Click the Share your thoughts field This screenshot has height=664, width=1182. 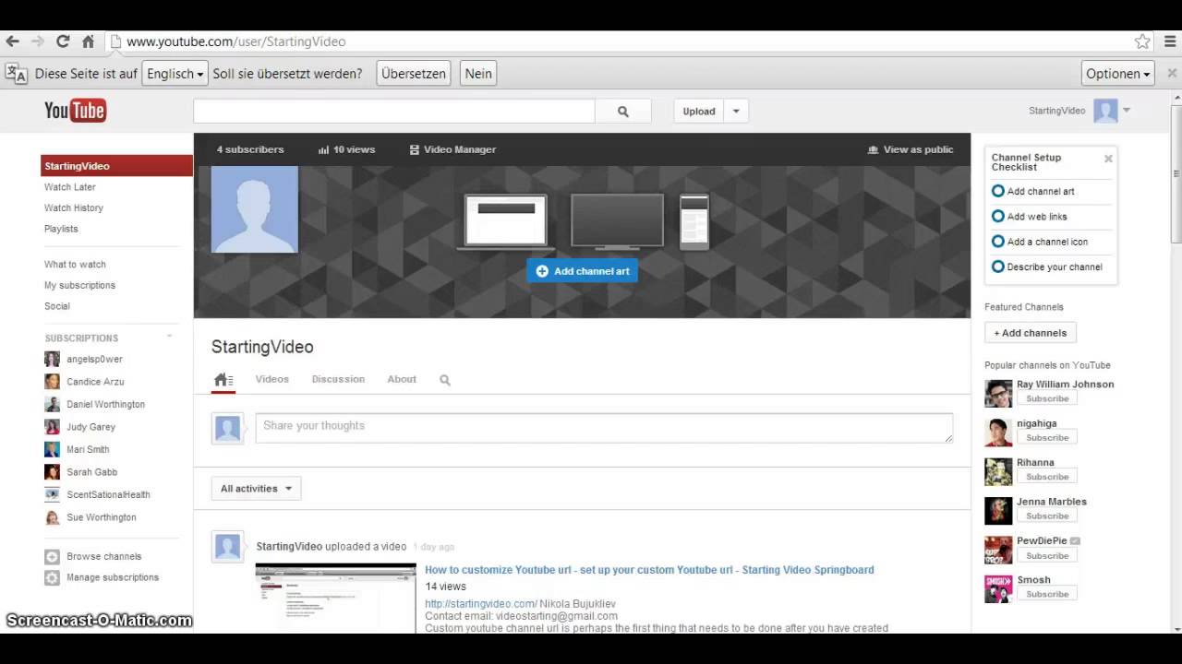click(605, 425)
